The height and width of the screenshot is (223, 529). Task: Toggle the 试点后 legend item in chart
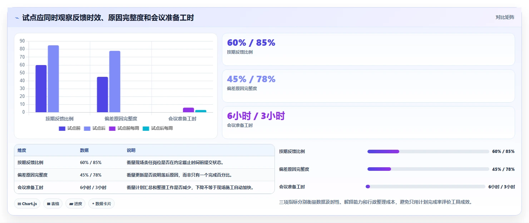click(95, 128)
